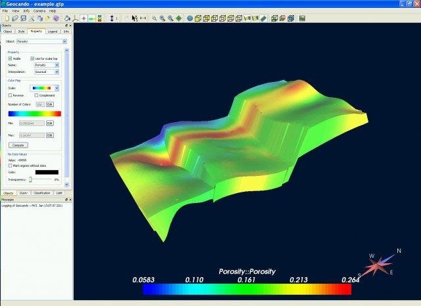This screenshot has width=421, height=306.
Task: Open the Camera menu
Action: (x=39, y=11)
